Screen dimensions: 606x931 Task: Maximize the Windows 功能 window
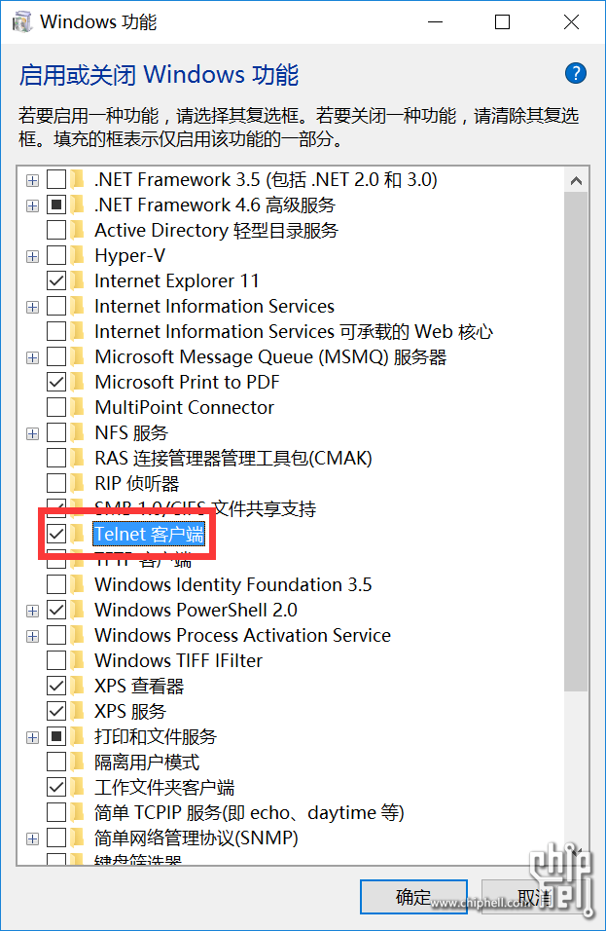point(502,22)
